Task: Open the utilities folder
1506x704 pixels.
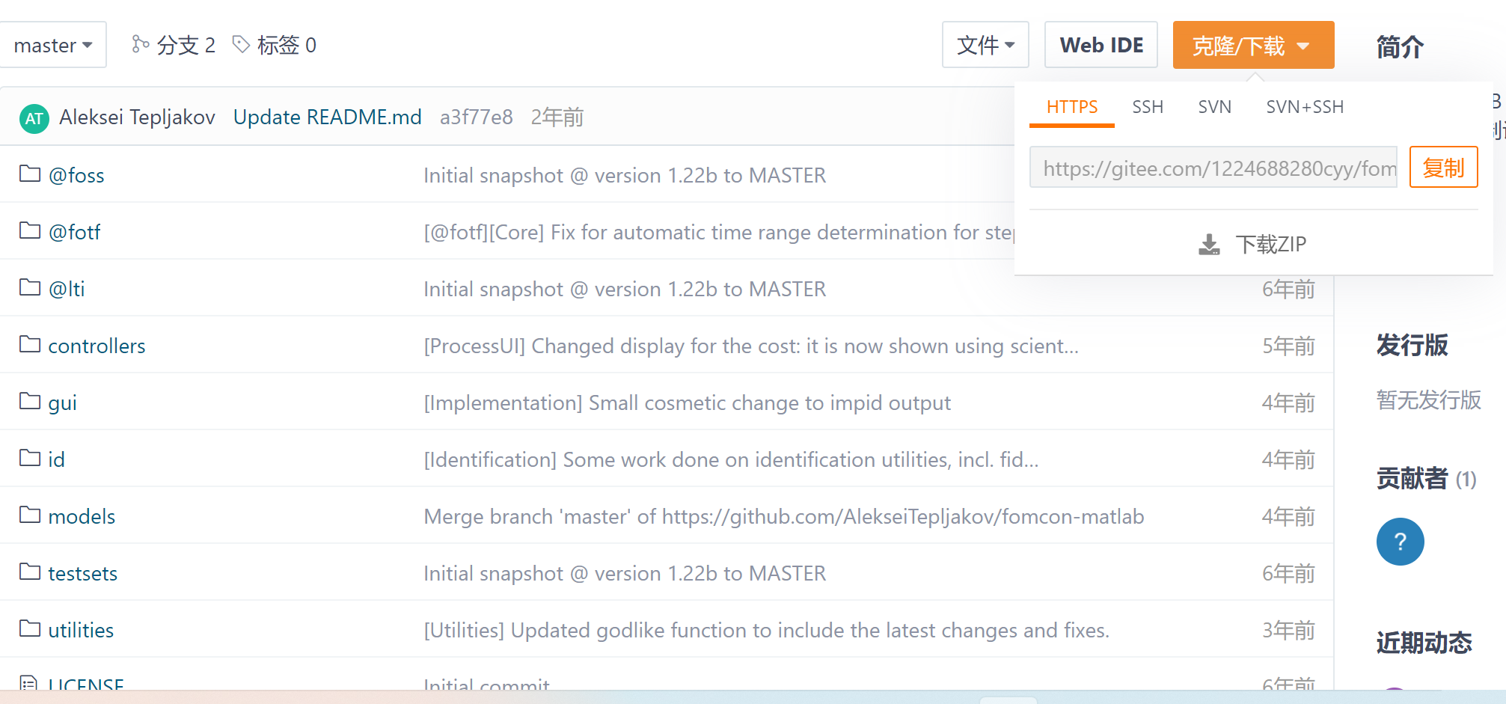Action: (81, 630)
